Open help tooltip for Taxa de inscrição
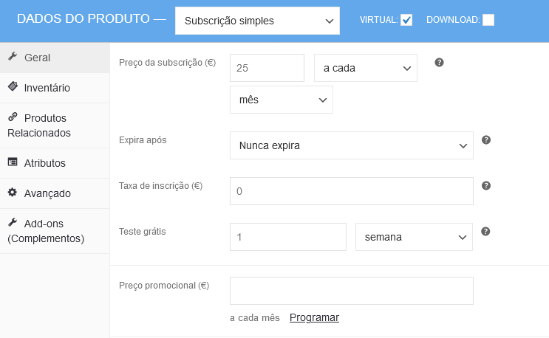Image resolution: width=549 pixels, height=338 pixels. coord(486,185)
